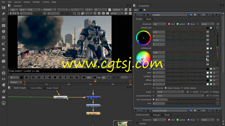The width and height of the screenshot is (225, 126).
Task: Open the viewer rgba layer dropdown
Action: (14, 10)
